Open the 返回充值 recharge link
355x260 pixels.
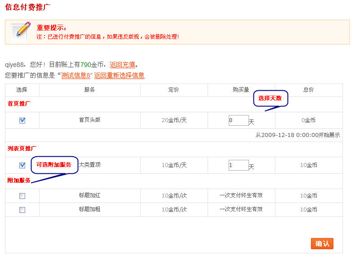[x=122, y=65]
